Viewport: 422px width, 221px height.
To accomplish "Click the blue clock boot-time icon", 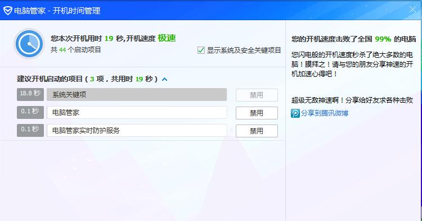I will click(29, 44).
